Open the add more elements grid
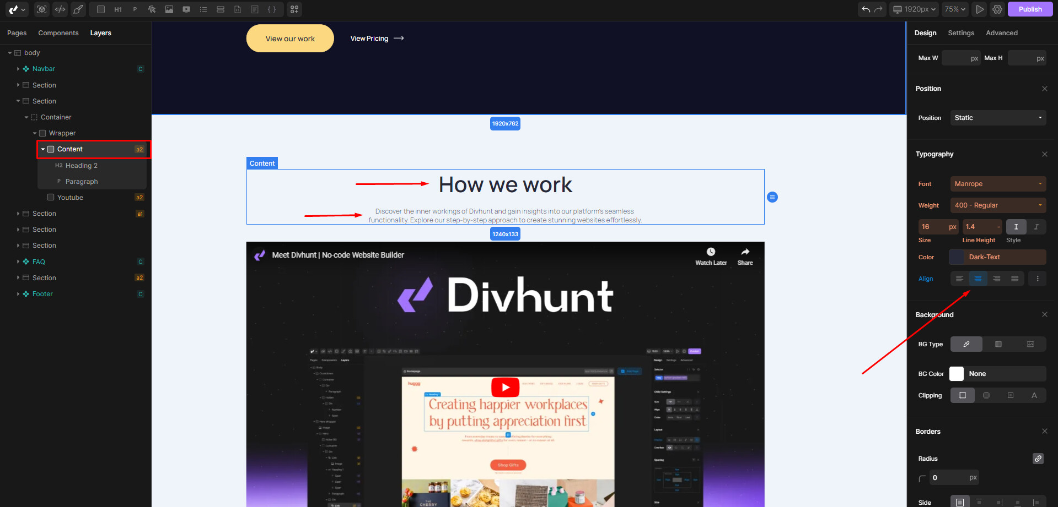Viewport: 1058px width, 507px height. [x=294, y=9]
